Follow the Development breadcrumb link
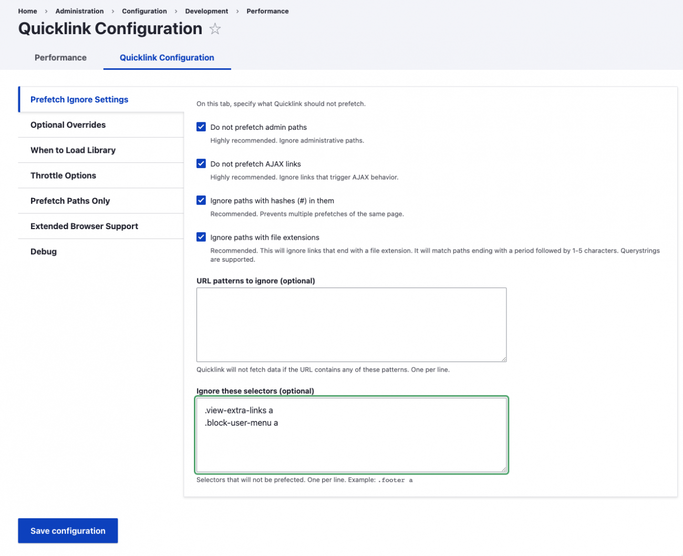The image size is (683, 556). pos(206,11)
